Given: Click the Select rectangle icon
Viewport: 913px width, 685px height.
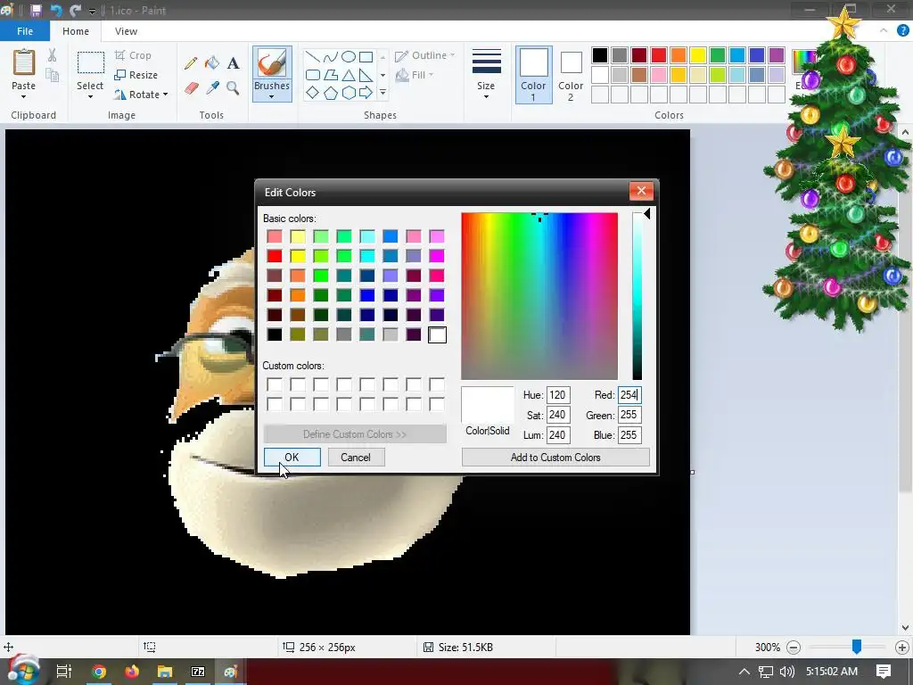Looking at the screenshot, I should pyautogui.click(x=91, y=62).
